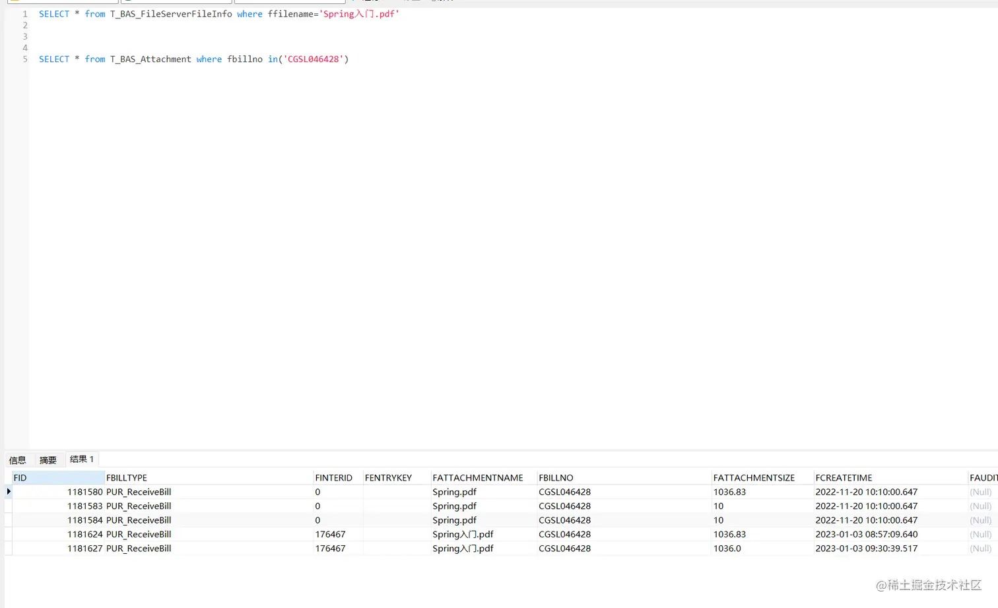Click line number 3 in the editor gutter

coord(25,37)
